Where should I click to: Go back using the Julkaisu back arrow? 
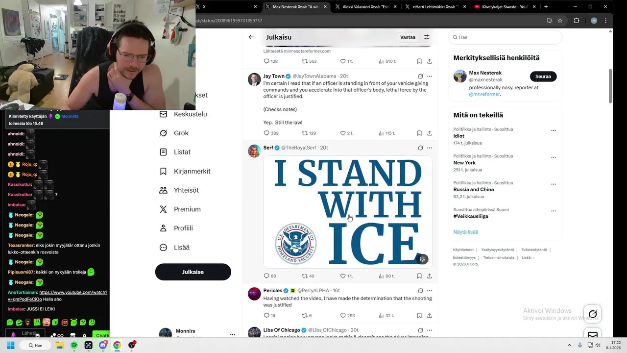[251, 37]
